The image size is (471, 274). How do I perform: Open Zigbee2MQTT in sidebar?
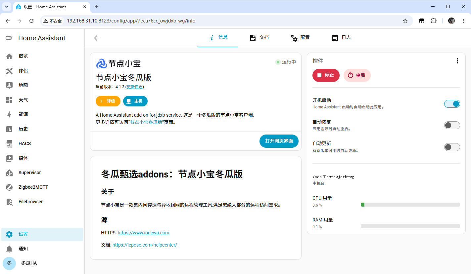(42, 187)
